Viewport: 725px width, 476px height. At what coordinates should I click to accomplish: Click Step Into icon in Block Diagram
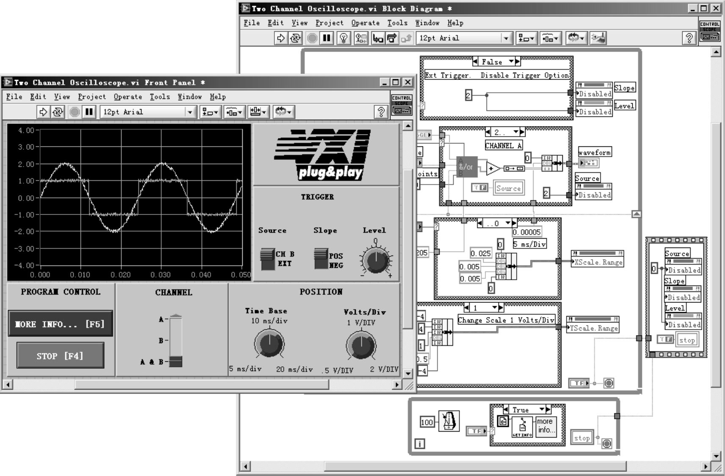pos(377,38)
